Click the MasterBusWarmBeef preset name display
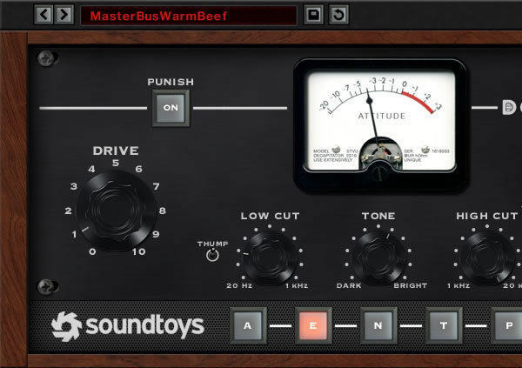 189,16
